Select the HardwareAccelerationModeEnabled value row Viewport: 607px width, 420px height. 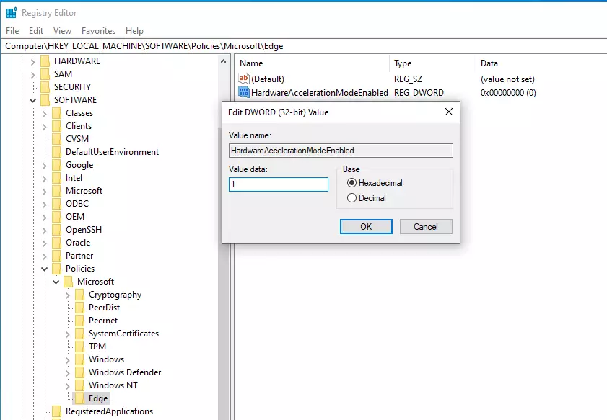click(319, 93)
